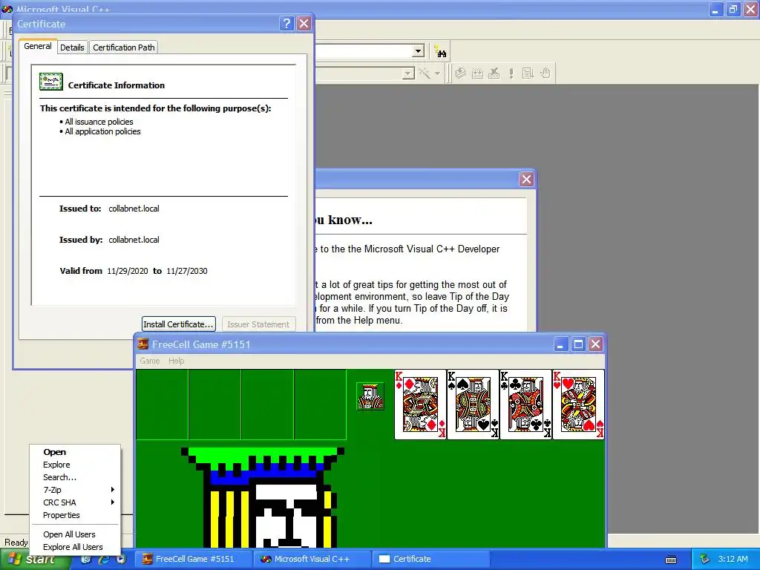Screen dimensions: 760x570
Task: Click the King of Spades card
Action: coord(473,404)
